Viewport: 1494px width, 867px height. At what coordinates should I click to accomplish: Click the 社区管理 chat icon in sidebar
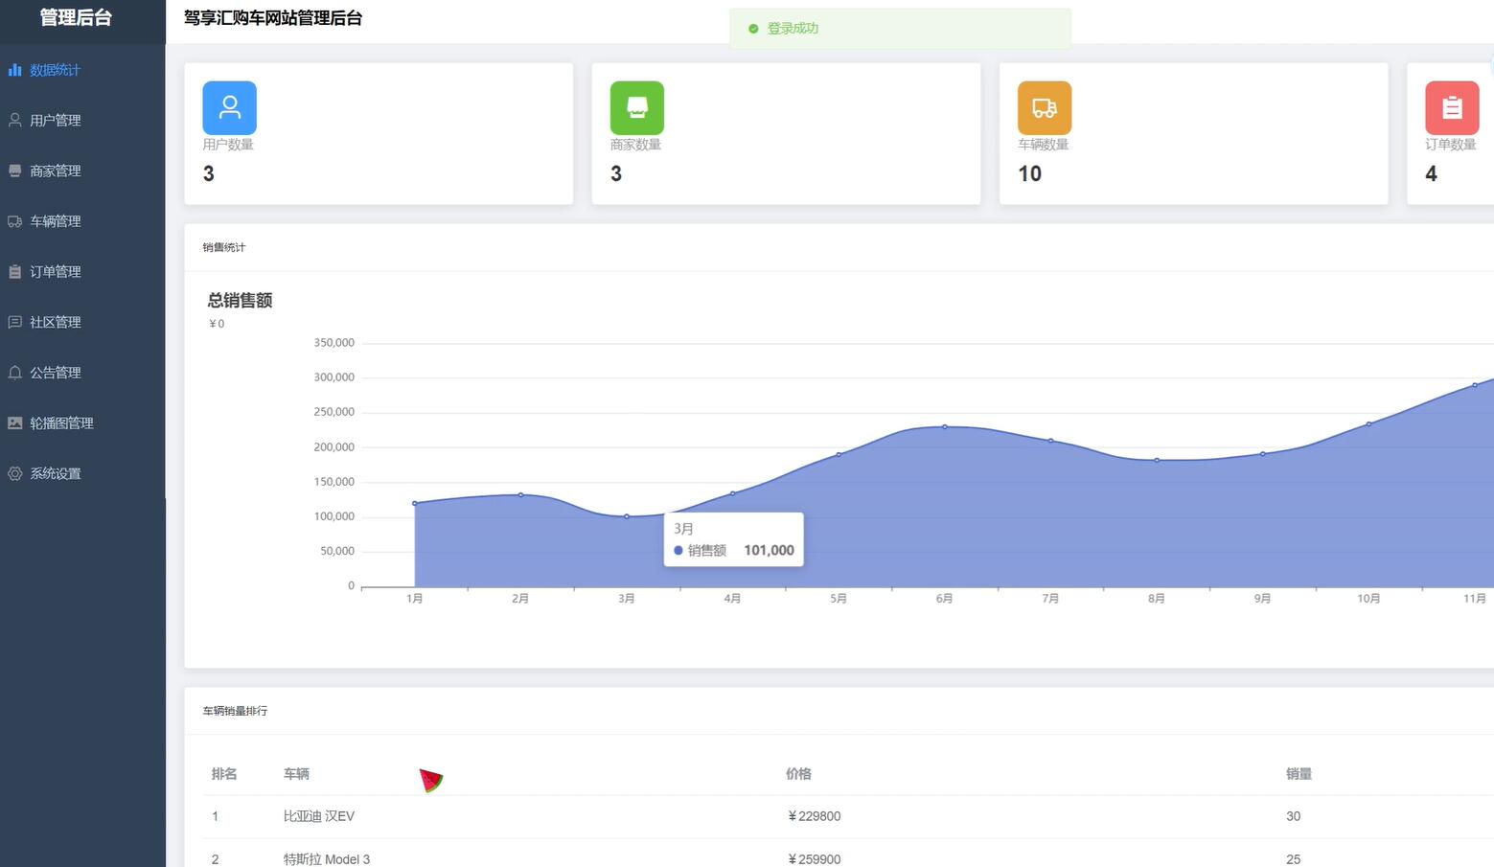tap(14, 322)
